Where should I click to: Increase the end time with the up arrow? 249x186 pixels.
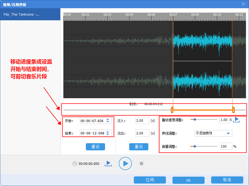tap(108, 132)
